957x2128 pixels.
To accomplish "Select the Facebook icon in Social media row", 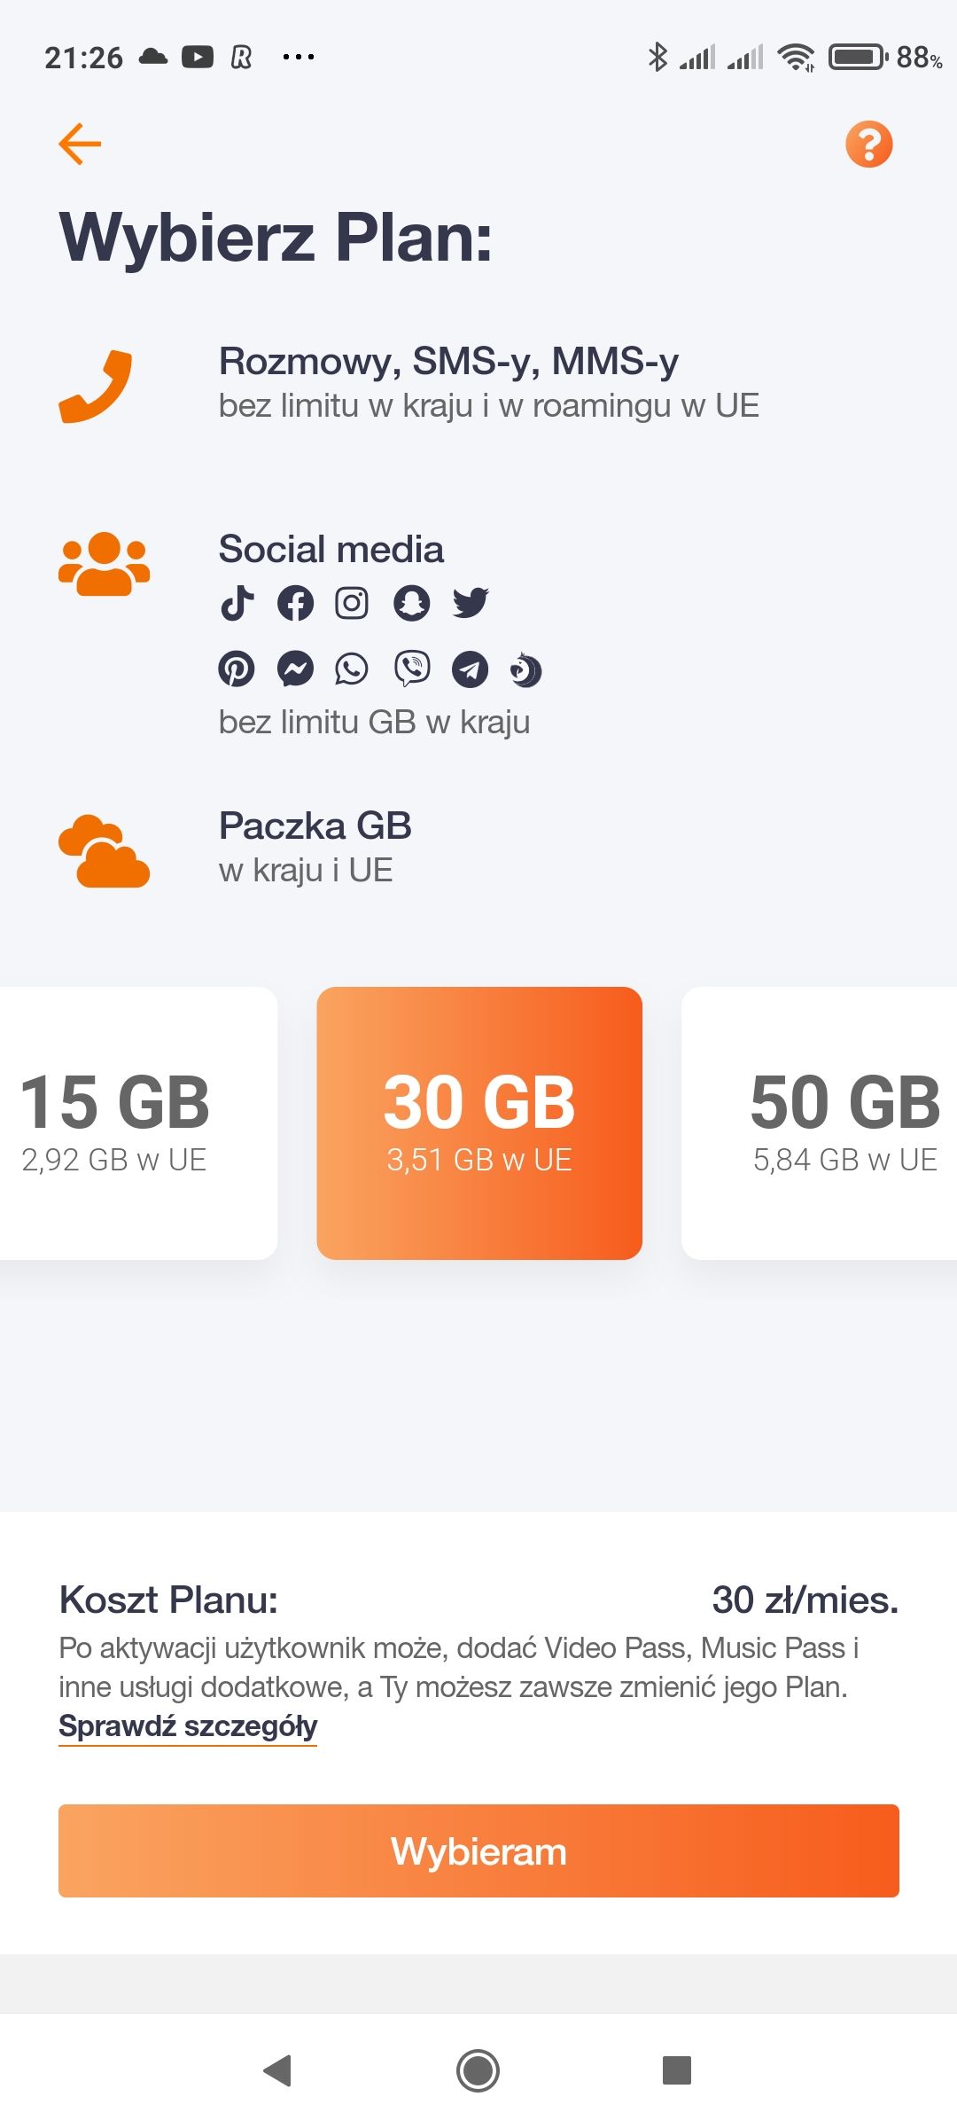I will [x=296, y=603].
